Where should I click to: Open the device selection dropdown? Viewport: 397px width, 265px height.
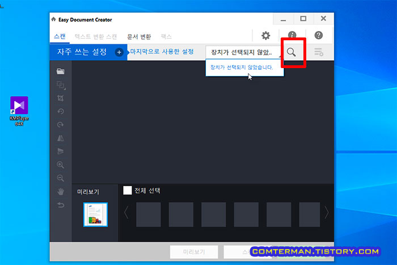[244, 52]
